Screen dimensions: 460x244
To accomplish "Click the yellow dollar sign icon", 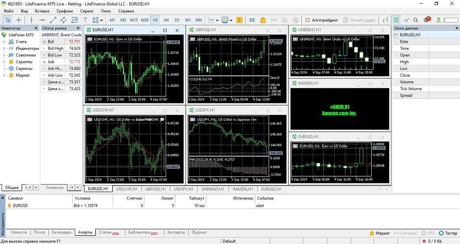I will [239, 20].
